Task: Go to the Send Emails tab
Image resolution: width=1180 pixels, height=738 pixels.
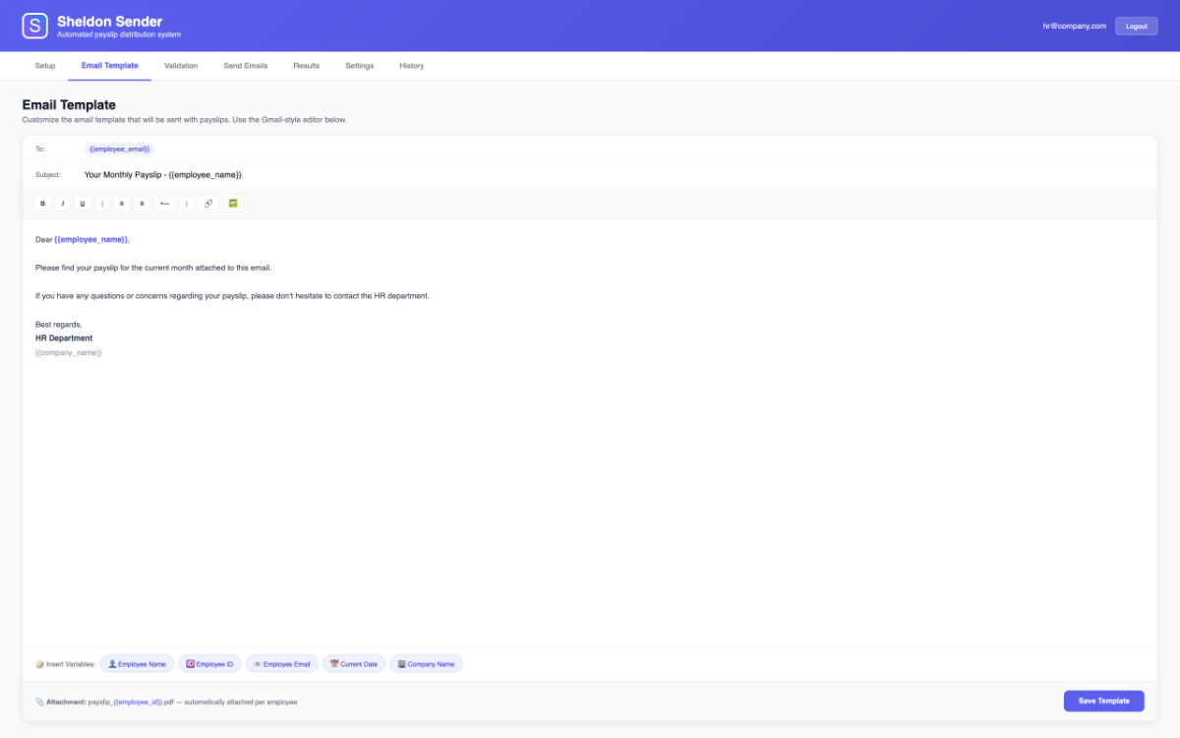Action: click(245, 66)
